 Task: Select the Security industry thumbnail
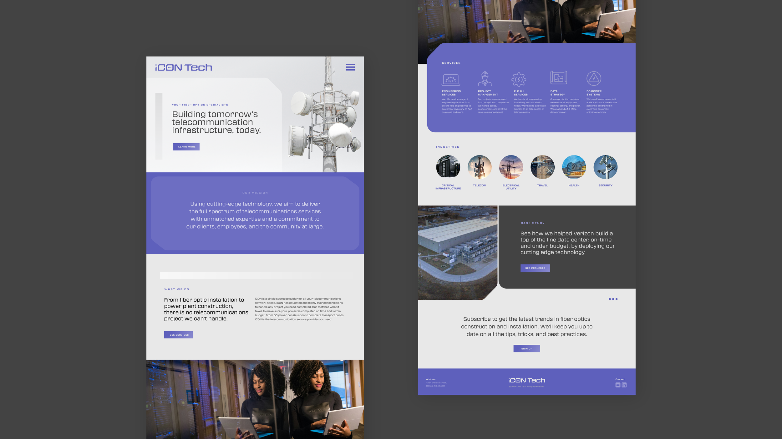(605, 167)
